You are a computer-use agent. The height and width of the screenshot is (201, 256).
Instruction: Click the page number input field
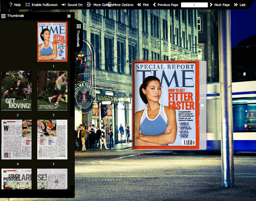coord(194,5)
